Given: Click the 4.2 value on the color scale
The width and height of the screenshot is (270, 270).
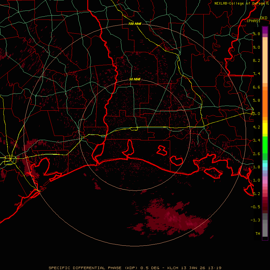Looking at the screenshot, I should tap(256, 127).
